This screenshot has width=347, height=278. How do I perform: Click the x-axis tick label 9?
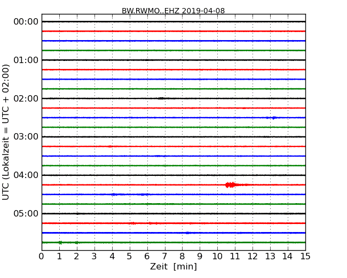[200, 257]
